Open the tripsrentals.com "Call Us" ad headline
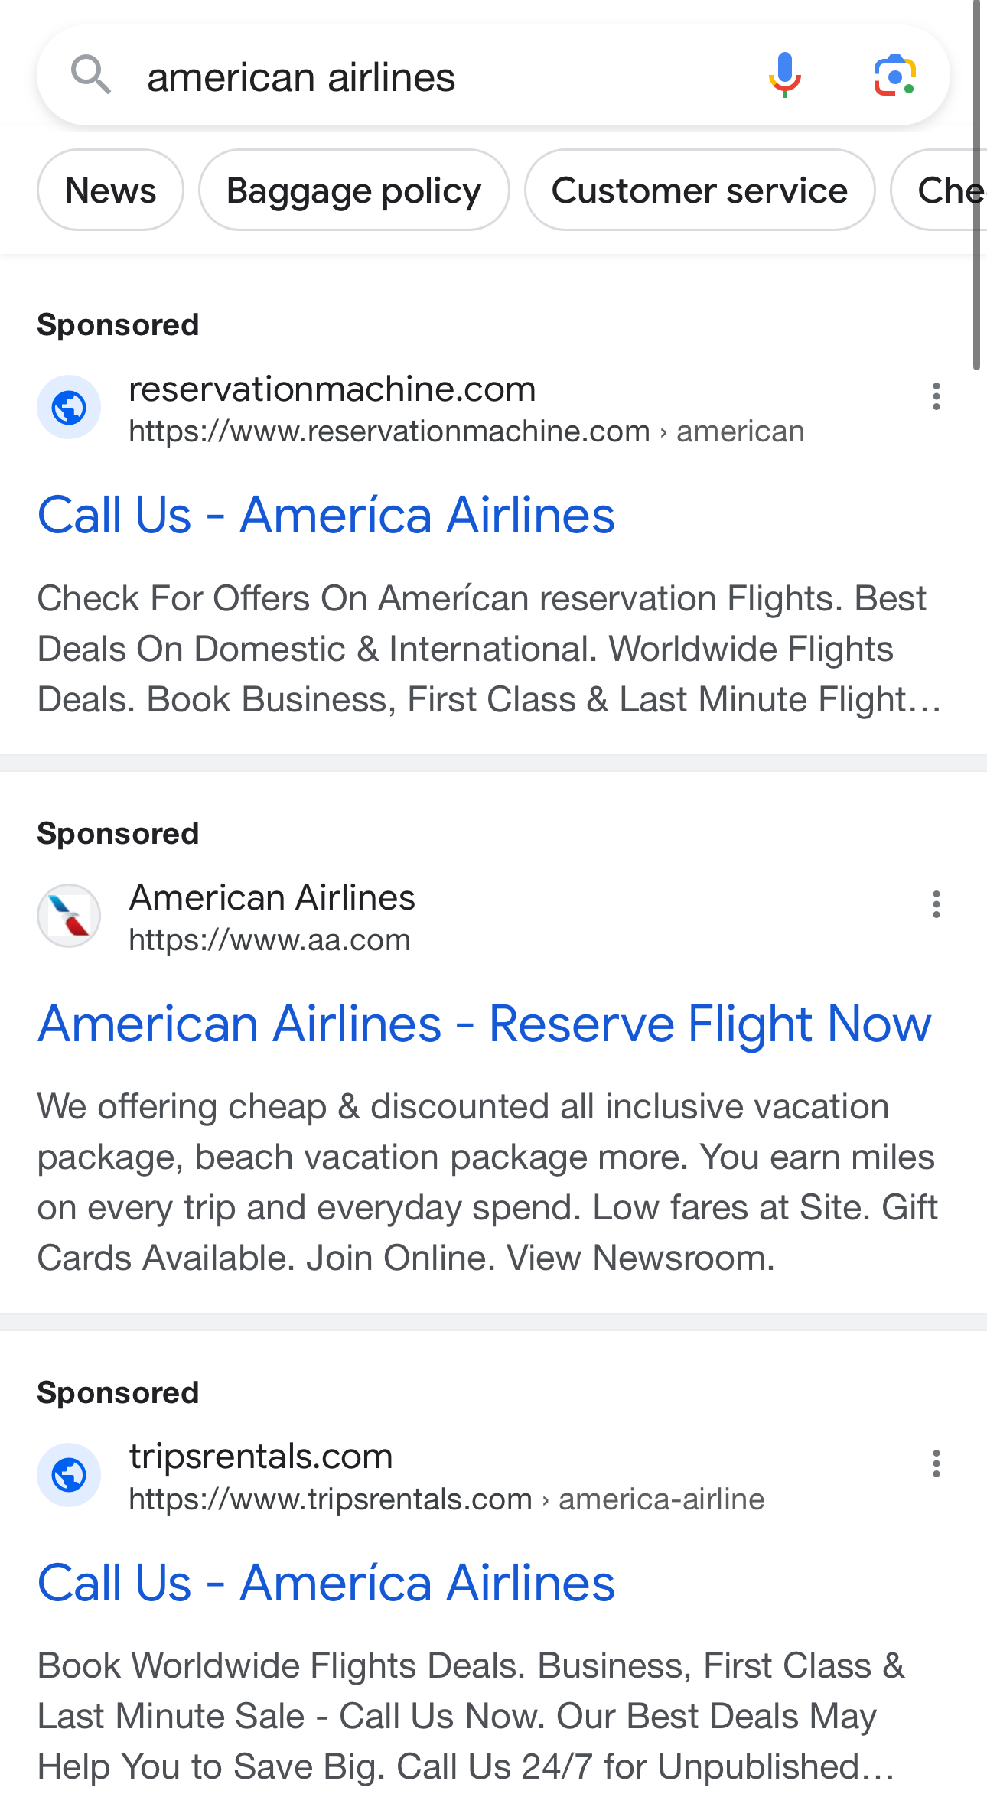This screenshot has width=987, height=1820. pyautogui.click(x=326, y=1583)
